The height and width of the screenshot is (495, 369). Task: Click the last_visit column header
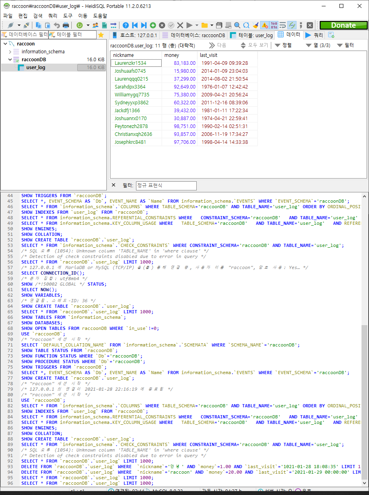(x=227, y=55)
